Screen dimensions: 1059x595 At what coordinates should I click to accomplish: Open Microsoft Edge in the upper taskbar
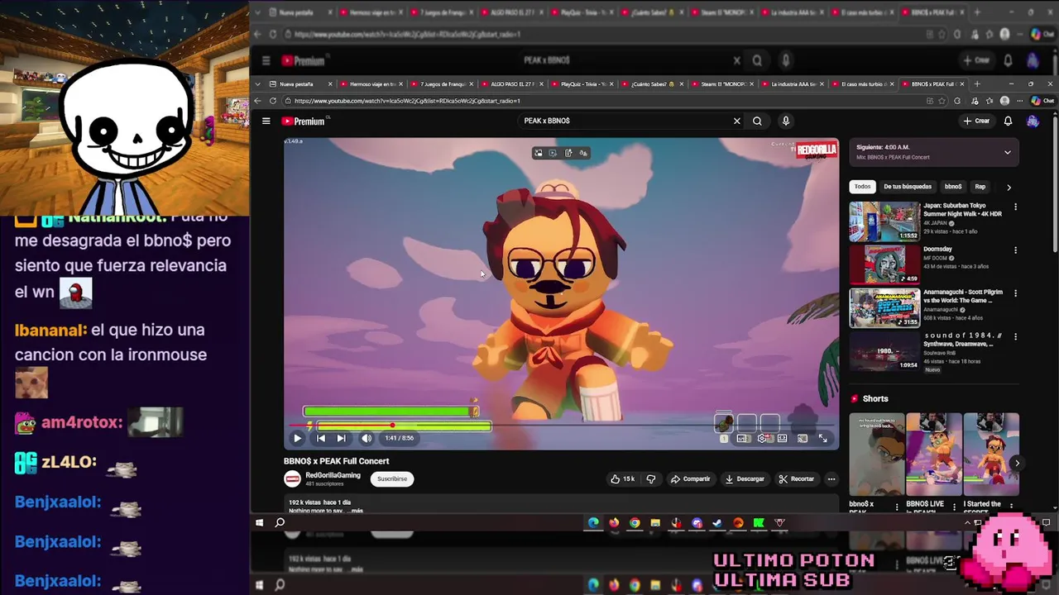pos(593,522)
